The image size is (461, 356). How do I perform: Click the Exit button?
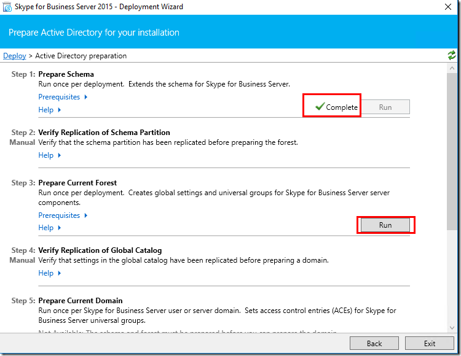(x=429, y=343)
